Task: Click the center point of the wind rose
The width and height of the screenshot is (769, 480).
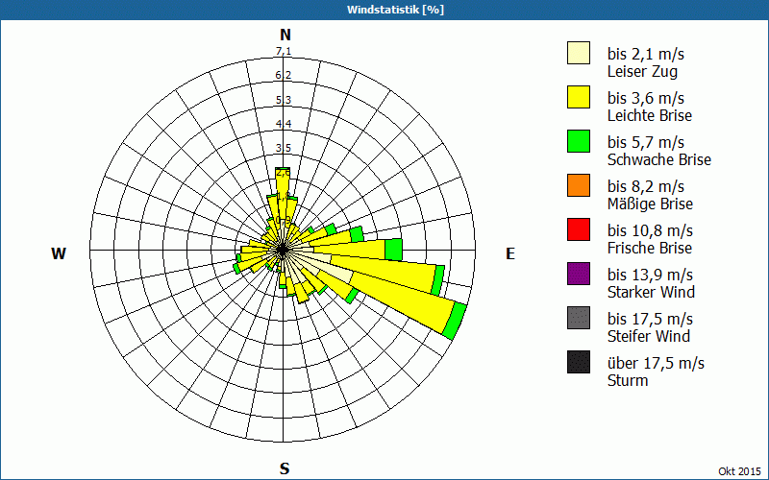Action: (283, 251)
